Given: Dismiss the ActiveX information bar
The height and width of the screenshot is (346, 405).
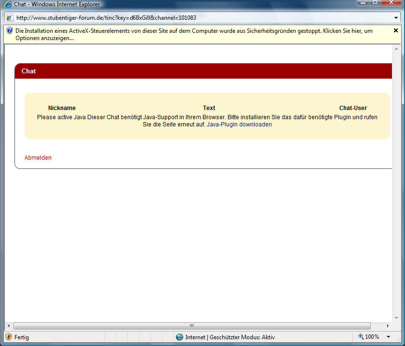Looking at the screenshot, I should click(396, 30).
